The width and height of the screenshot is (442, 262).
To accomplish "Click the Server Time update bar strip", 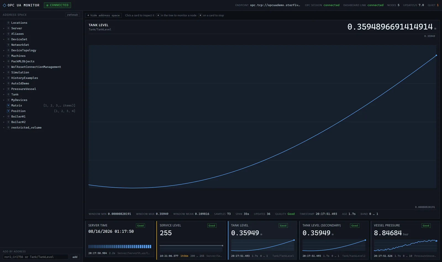I will tap(120, 247).
